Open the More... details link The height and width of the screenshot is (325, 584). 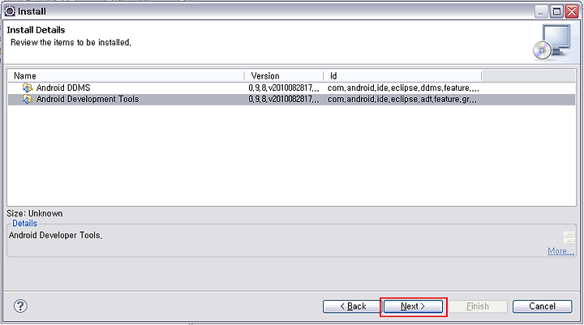tap(560, 251)
